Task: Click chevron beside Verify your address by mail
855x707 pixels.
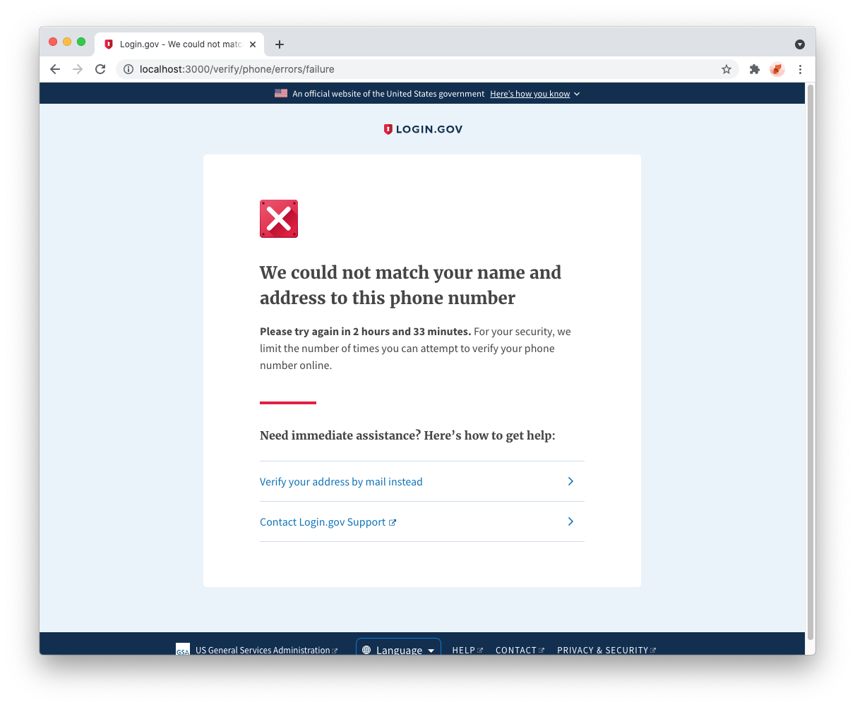Action: (570, 481)
